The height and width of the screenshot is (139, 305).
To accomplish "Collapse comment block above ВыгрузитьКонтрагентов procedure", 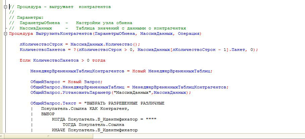I will click(x=5, y=7).
